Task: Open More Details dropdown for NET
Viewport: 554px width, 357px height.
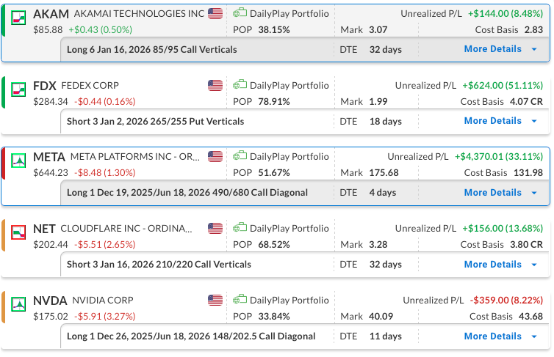Action: (500, 265)
